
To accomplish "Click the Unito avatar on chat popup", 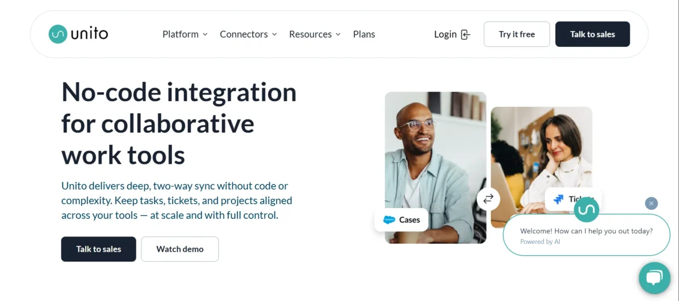I will coord(586,210).
